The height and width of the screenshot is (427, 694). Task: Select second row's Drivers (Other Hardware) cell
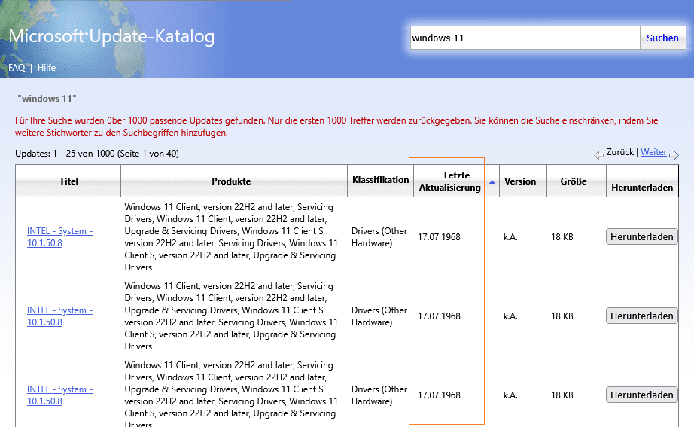379,316
